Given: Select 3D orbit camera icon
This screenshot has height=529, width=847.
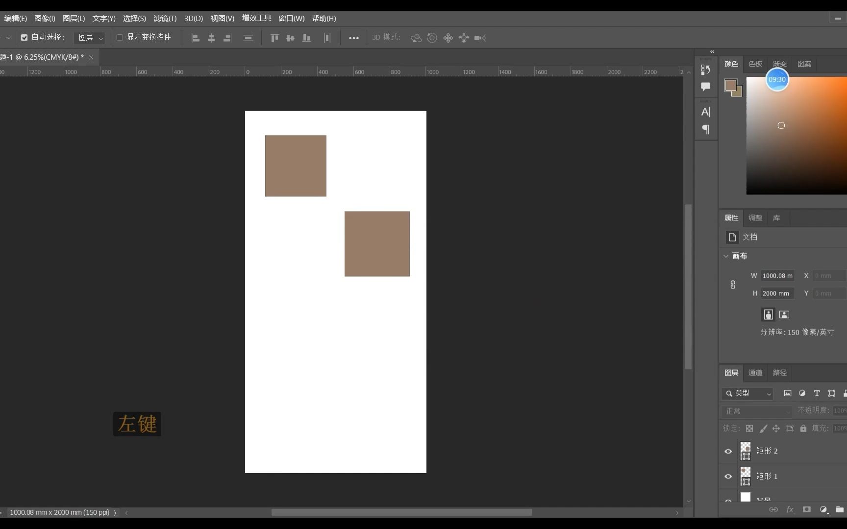Looking at the screenshot, I should click(x=416, y=38).
